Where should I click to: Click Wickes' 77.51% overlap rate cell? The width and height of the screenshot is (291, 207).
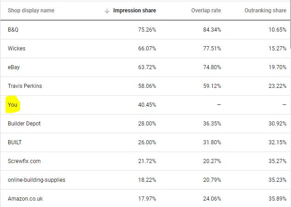pos(211,49)
